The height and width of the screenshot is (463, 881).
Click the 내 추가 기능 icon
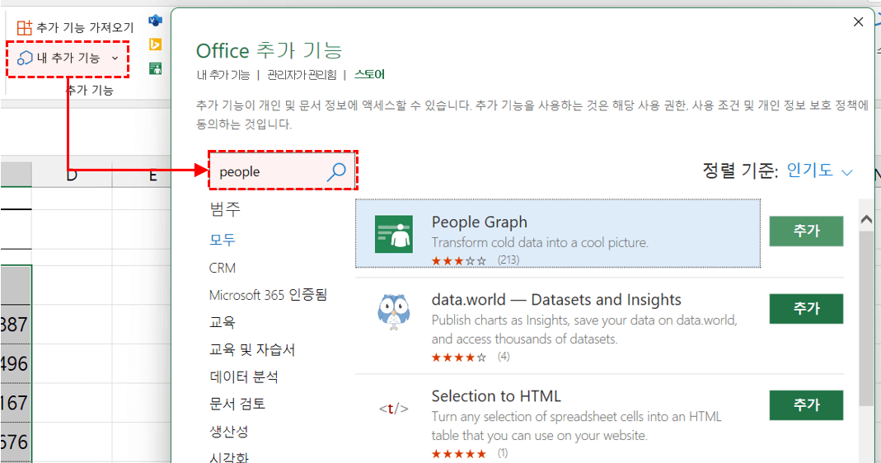point(25,58)
